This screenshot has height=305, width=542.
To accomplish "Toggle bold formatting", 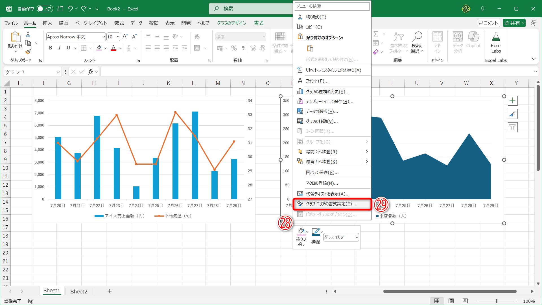I will point(51,48).
